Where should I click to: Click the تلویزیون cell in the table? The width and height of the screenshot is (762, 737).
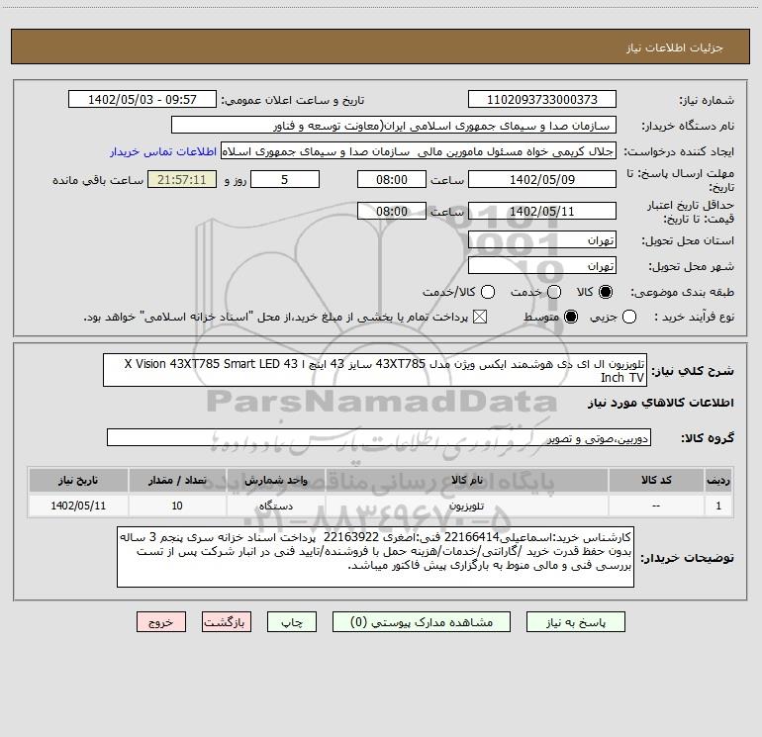(x=467, y=506)
